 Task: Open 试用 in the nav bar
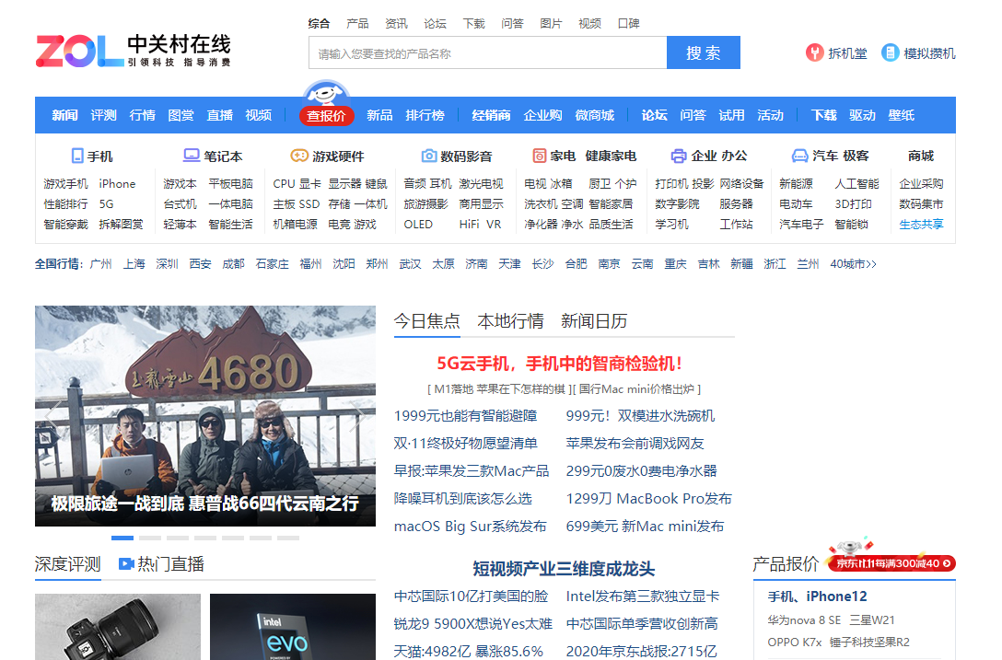731,115
